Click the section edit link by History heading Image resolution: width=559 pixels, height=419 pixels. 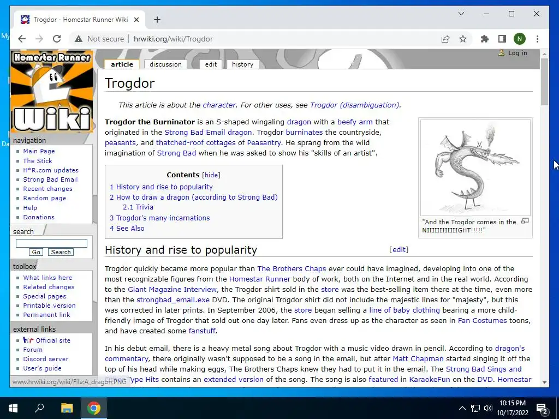399,249
